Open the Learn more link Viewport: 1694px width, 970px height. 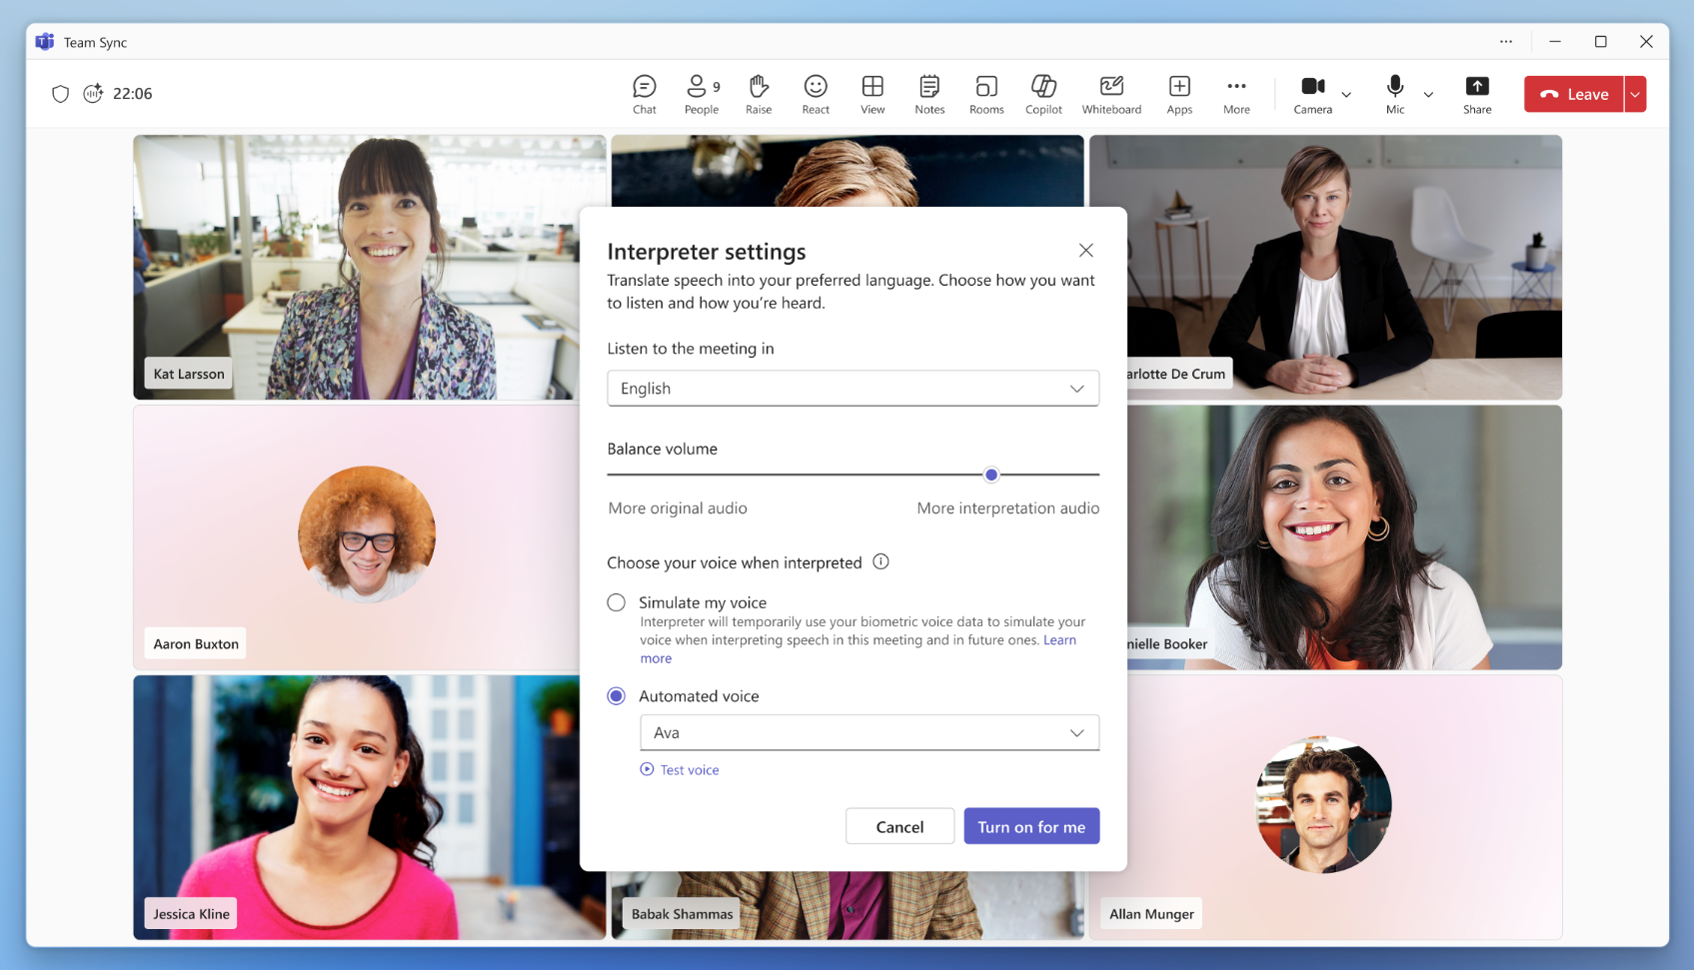[1059, 640]
